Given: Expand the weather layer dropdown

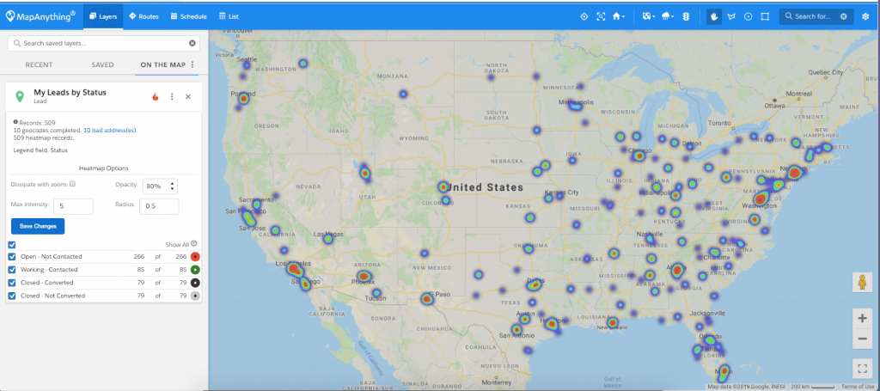Looking at the screenshot, I should 668,16.
